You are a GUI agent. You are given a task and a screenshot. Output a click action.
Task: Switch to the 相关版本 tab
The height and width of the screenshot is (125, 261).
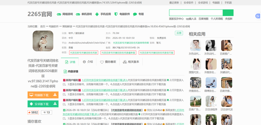coord(131,62)
